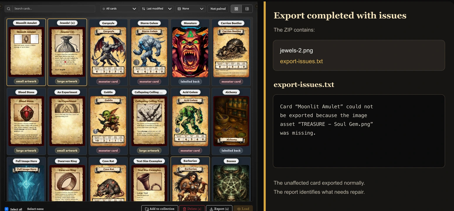
Task: Focus the Search cards input field
Action: click(x=54, y=9)
